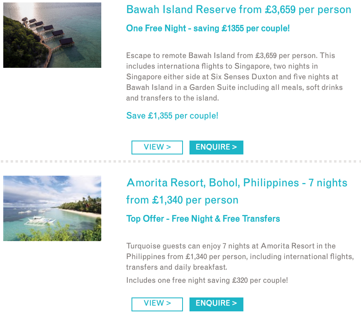Click the boat in the Amorita photo
Screen dimensions: 361x313
click(40, 220)
